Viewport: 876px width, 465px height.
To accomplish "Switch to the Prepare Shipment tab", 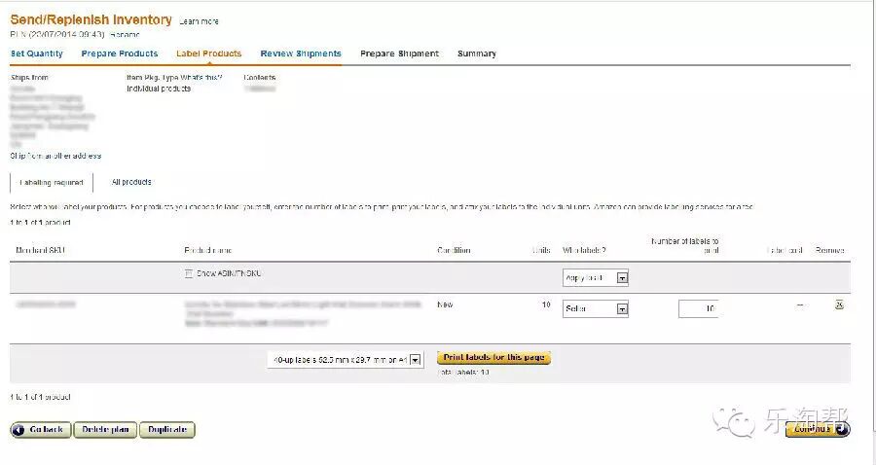I will [x=399, y=54].
